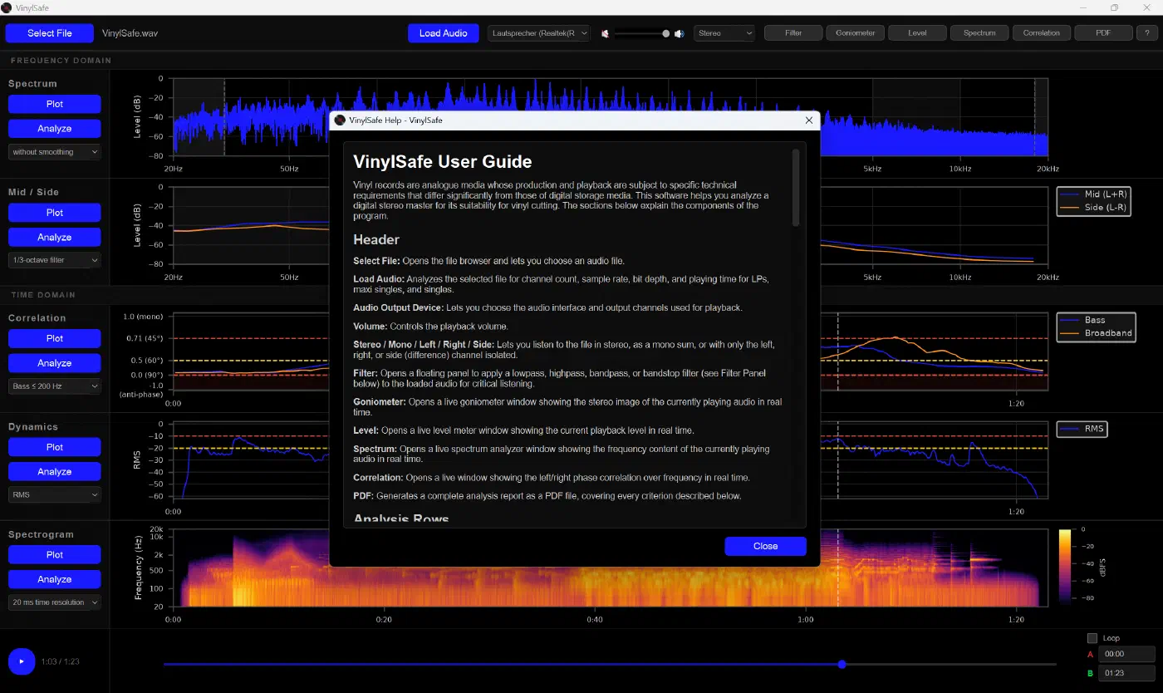Click the loop point A time field
This screenshot has height=693, width=1163.
point(1126,654)
